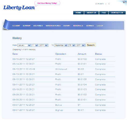This screenshot has width=127, height=120.
Task: Click the History page heading
Action: tap(17, 38)
